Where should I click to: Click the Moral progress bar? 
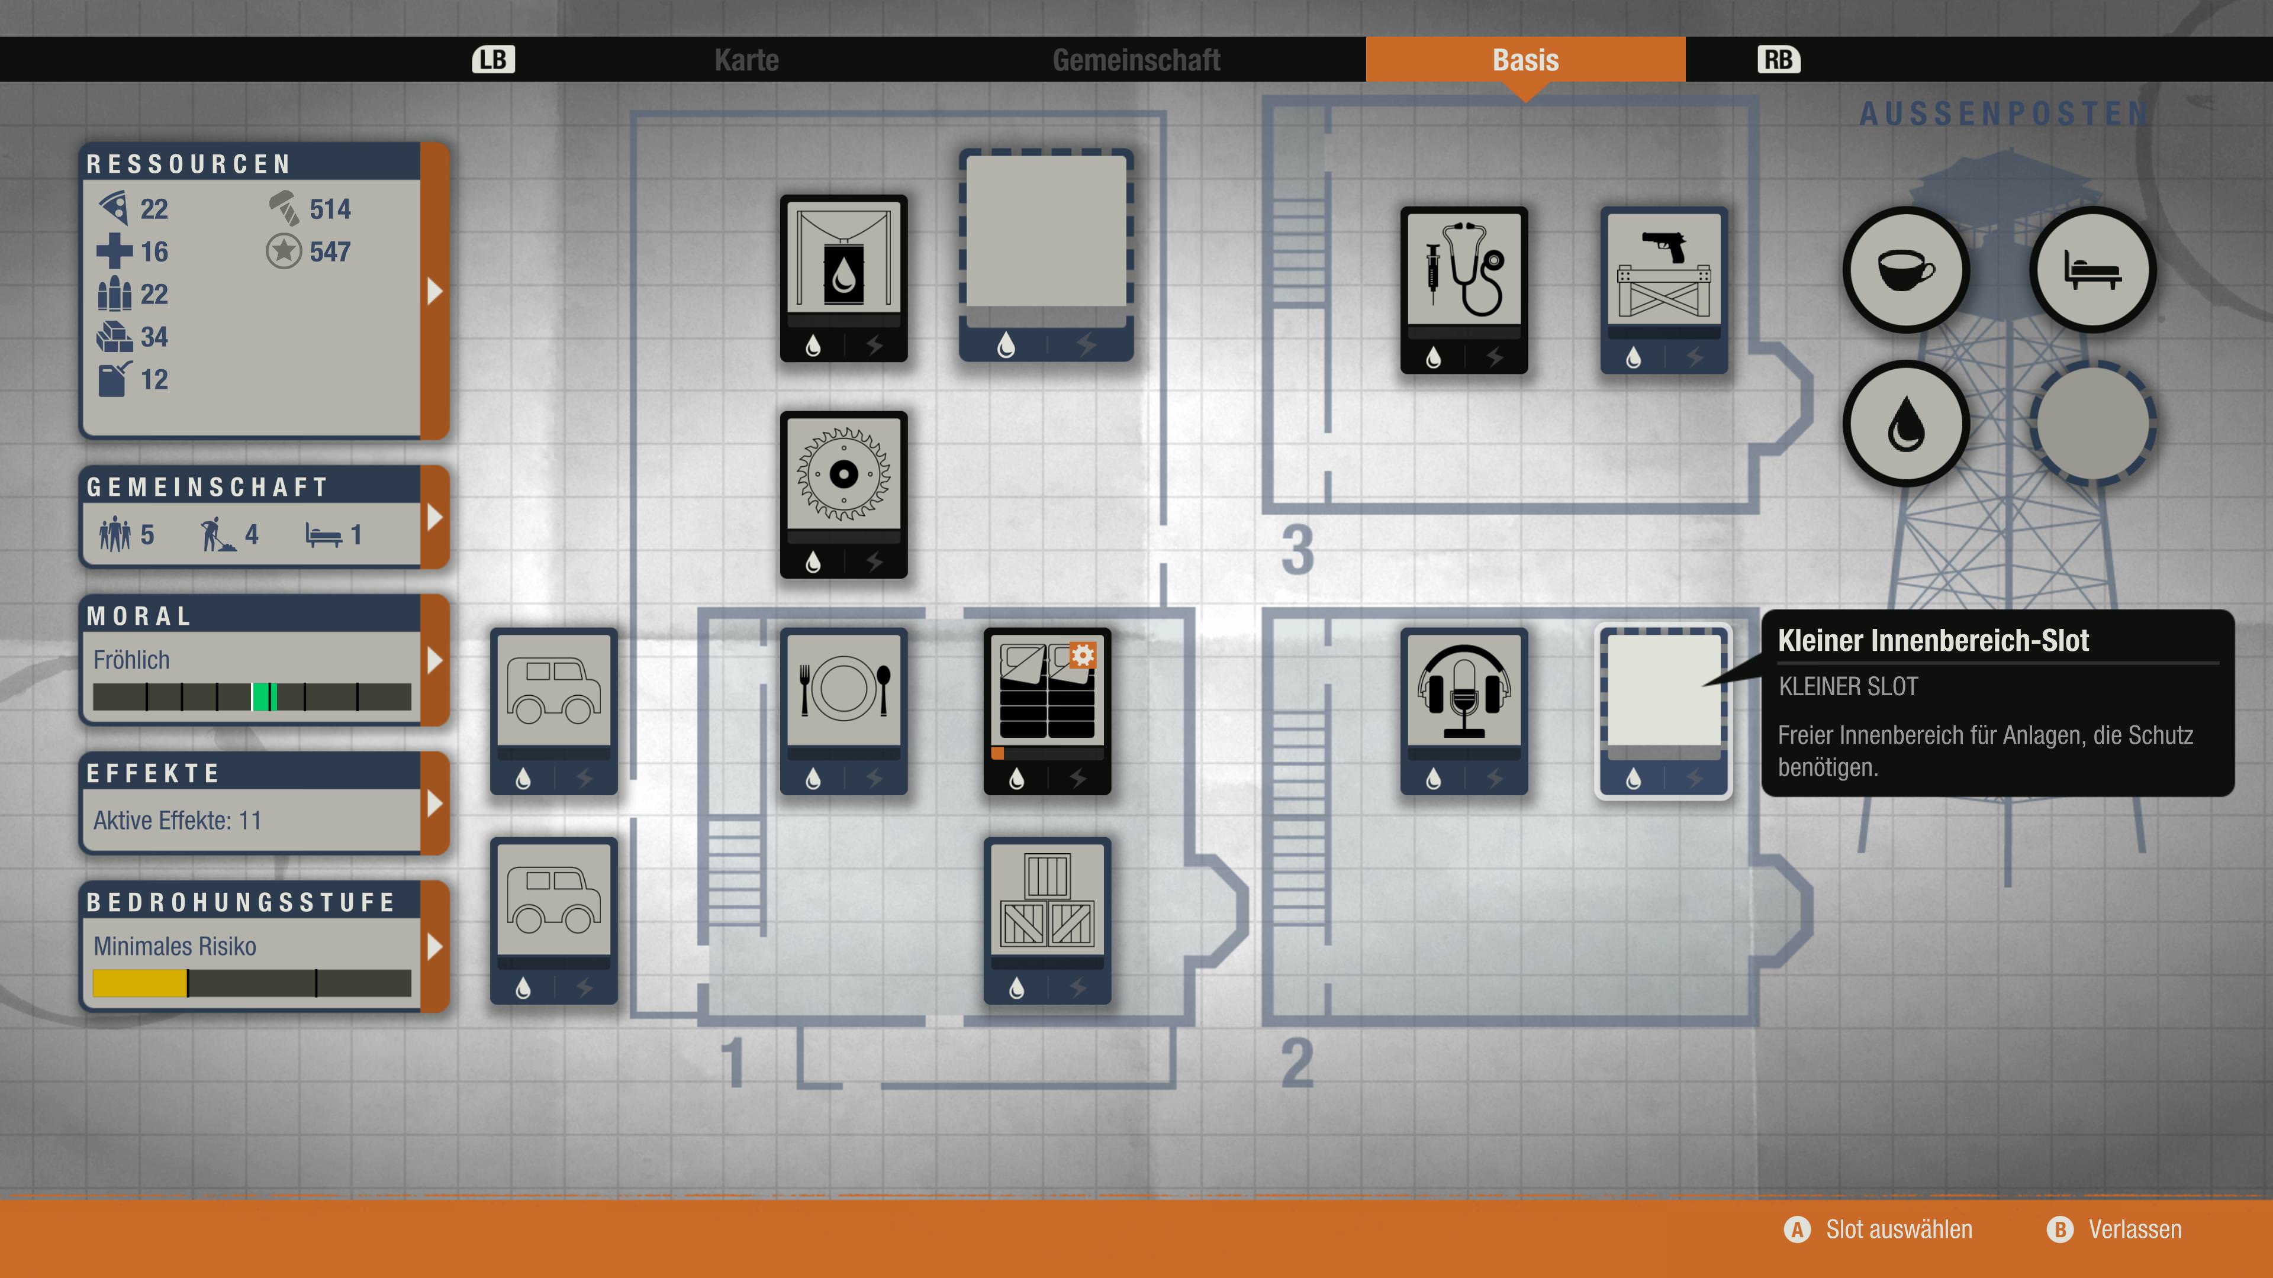(252, 697)
